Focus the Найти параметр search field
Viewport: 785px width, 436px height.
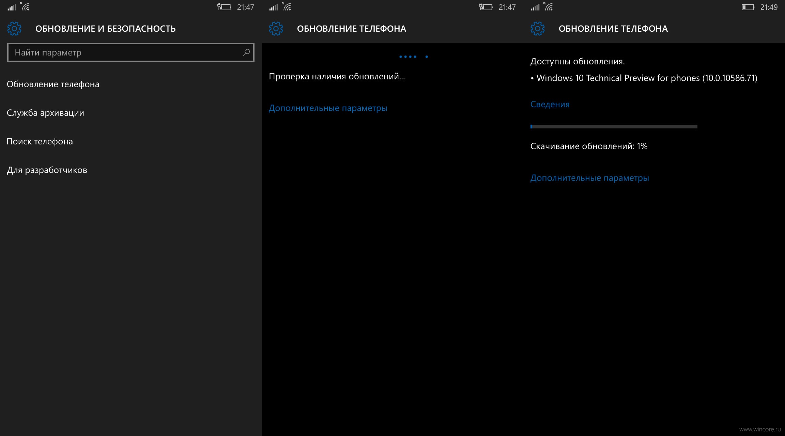pos(131,52)
